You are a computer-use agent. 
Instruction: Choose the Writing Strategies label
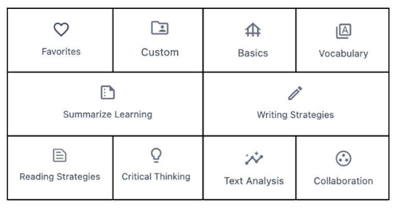tap(295, 115)
